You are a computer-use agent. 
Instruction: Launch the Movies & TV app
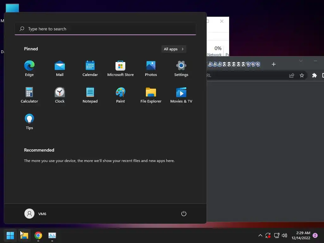[181, 95]
